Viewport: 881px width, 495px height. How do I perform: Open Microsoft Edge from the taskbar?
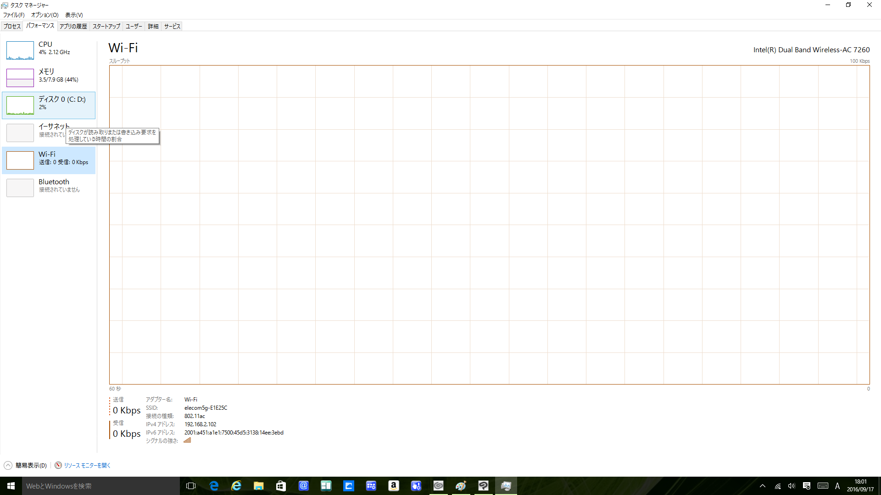(x=214, y=486)
